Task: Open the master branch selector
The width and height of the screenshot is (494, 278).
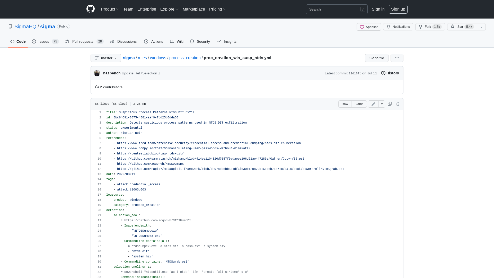Action: [105, 58]
